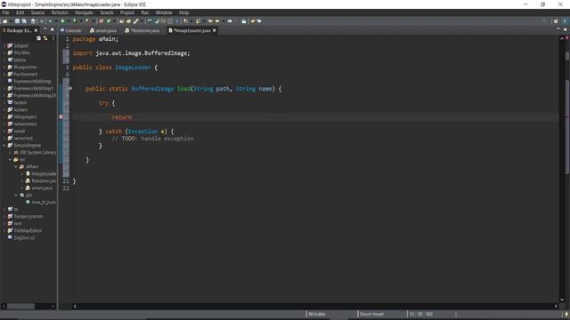
Task: Click the error marker beside the return line
Action: tap(61, 116)
